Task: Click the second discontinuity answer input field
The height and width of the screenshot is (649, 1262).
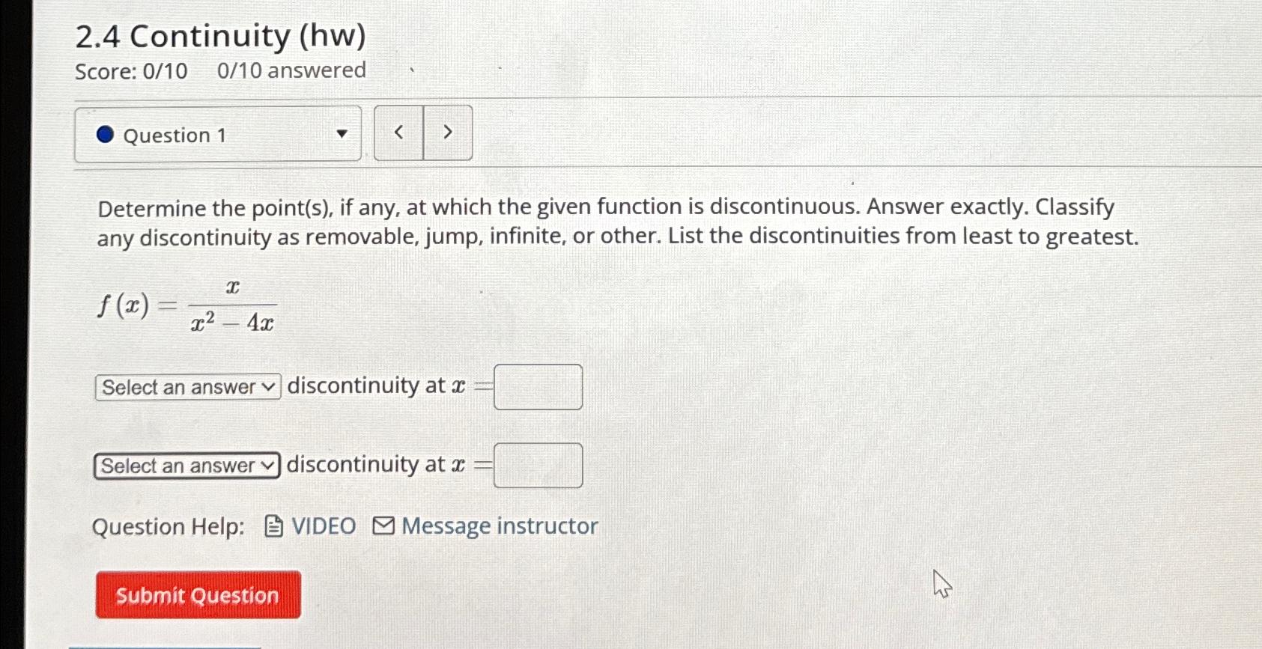Action: click(538, 465)
